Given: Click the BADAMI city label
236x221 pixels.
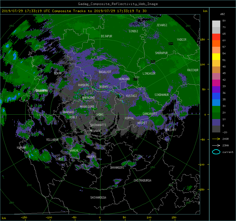Looking at the screenshot, I should [x=104, y=87].
